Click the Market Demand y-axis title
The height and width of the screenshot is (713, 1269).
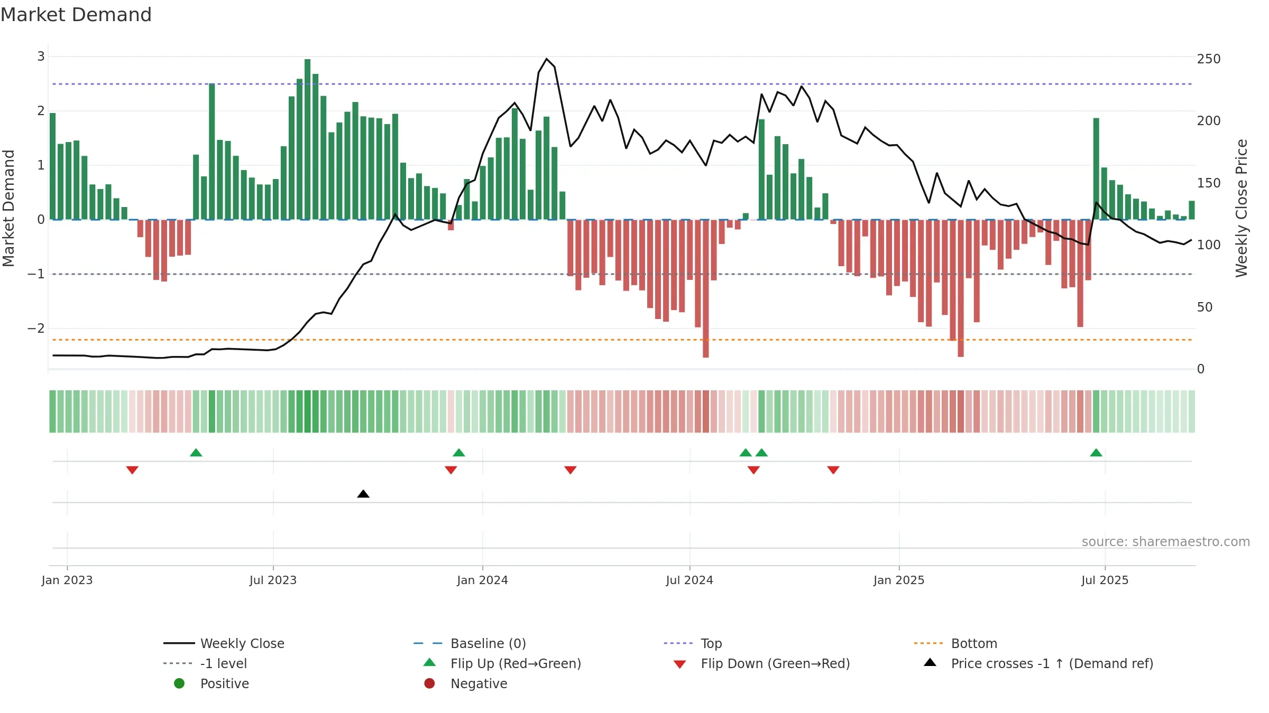[8, 208]
